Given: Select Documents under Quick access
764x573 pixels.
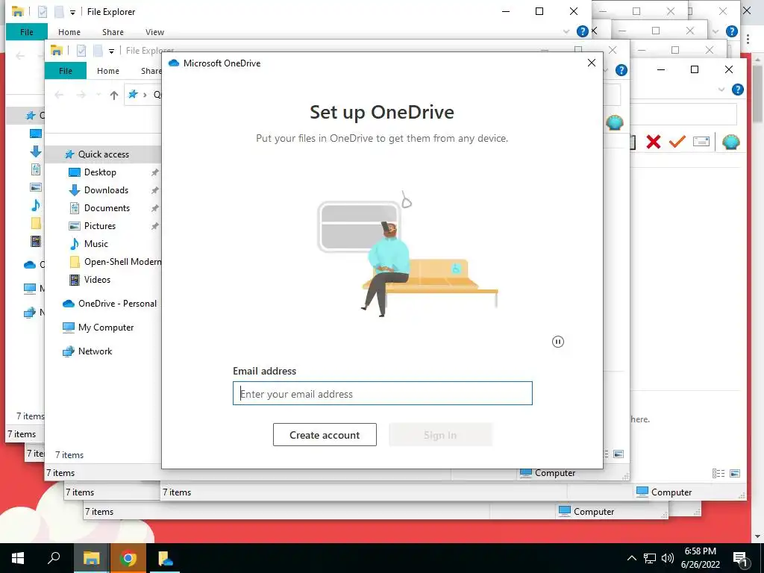Looking at the screenshot, I should (107, 208).
